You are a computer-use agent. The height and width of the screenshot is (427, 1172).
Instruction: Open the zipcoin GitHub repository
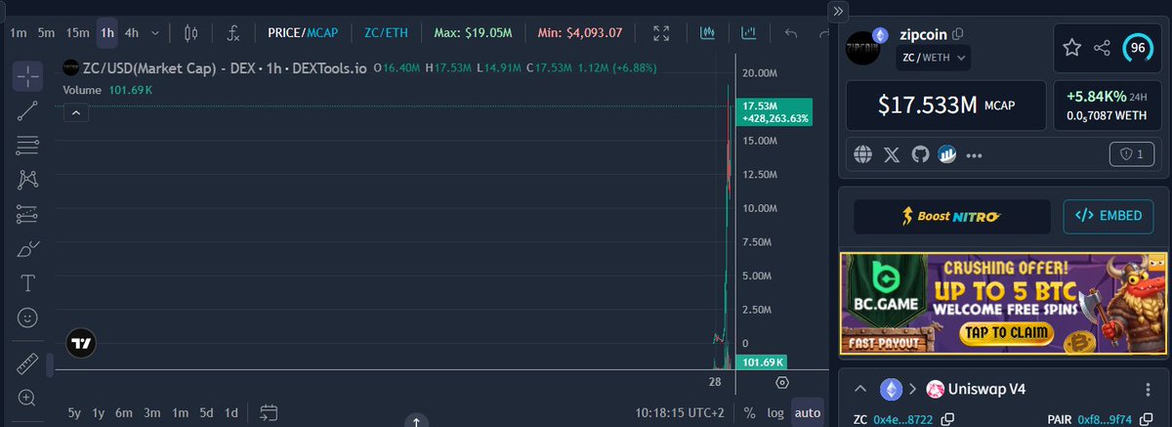click(x=919, y=154)
